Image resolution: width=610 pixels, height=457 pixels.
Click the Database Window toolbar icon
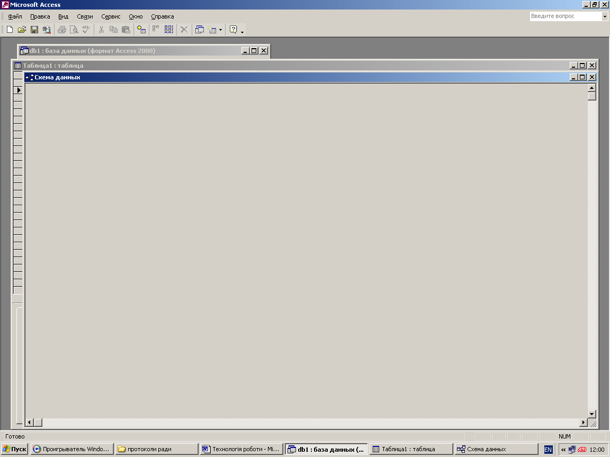coord(200,30)
